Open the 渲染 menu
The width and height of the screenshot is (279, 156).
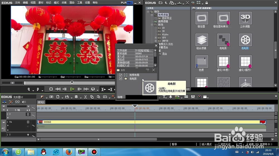72,3
